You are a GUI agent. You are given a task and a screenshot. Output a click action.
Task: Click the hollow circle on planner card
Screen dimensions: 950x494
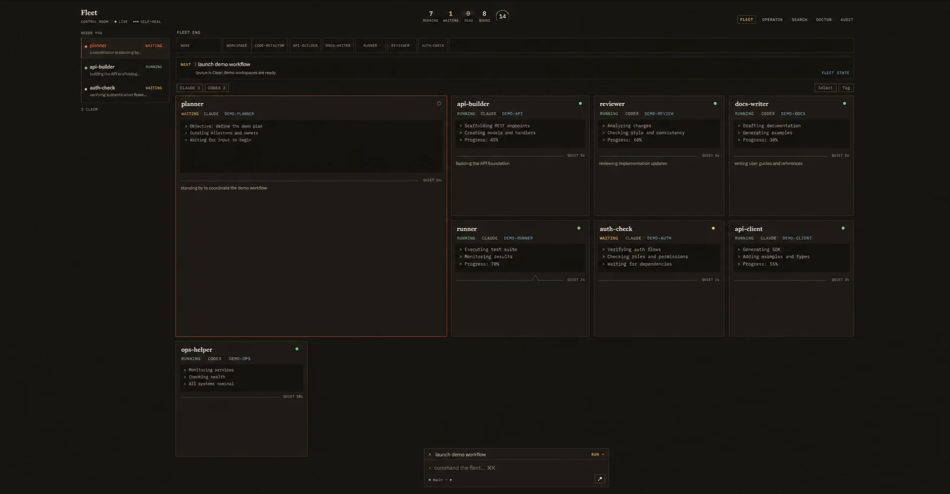[x=439, y=104]
